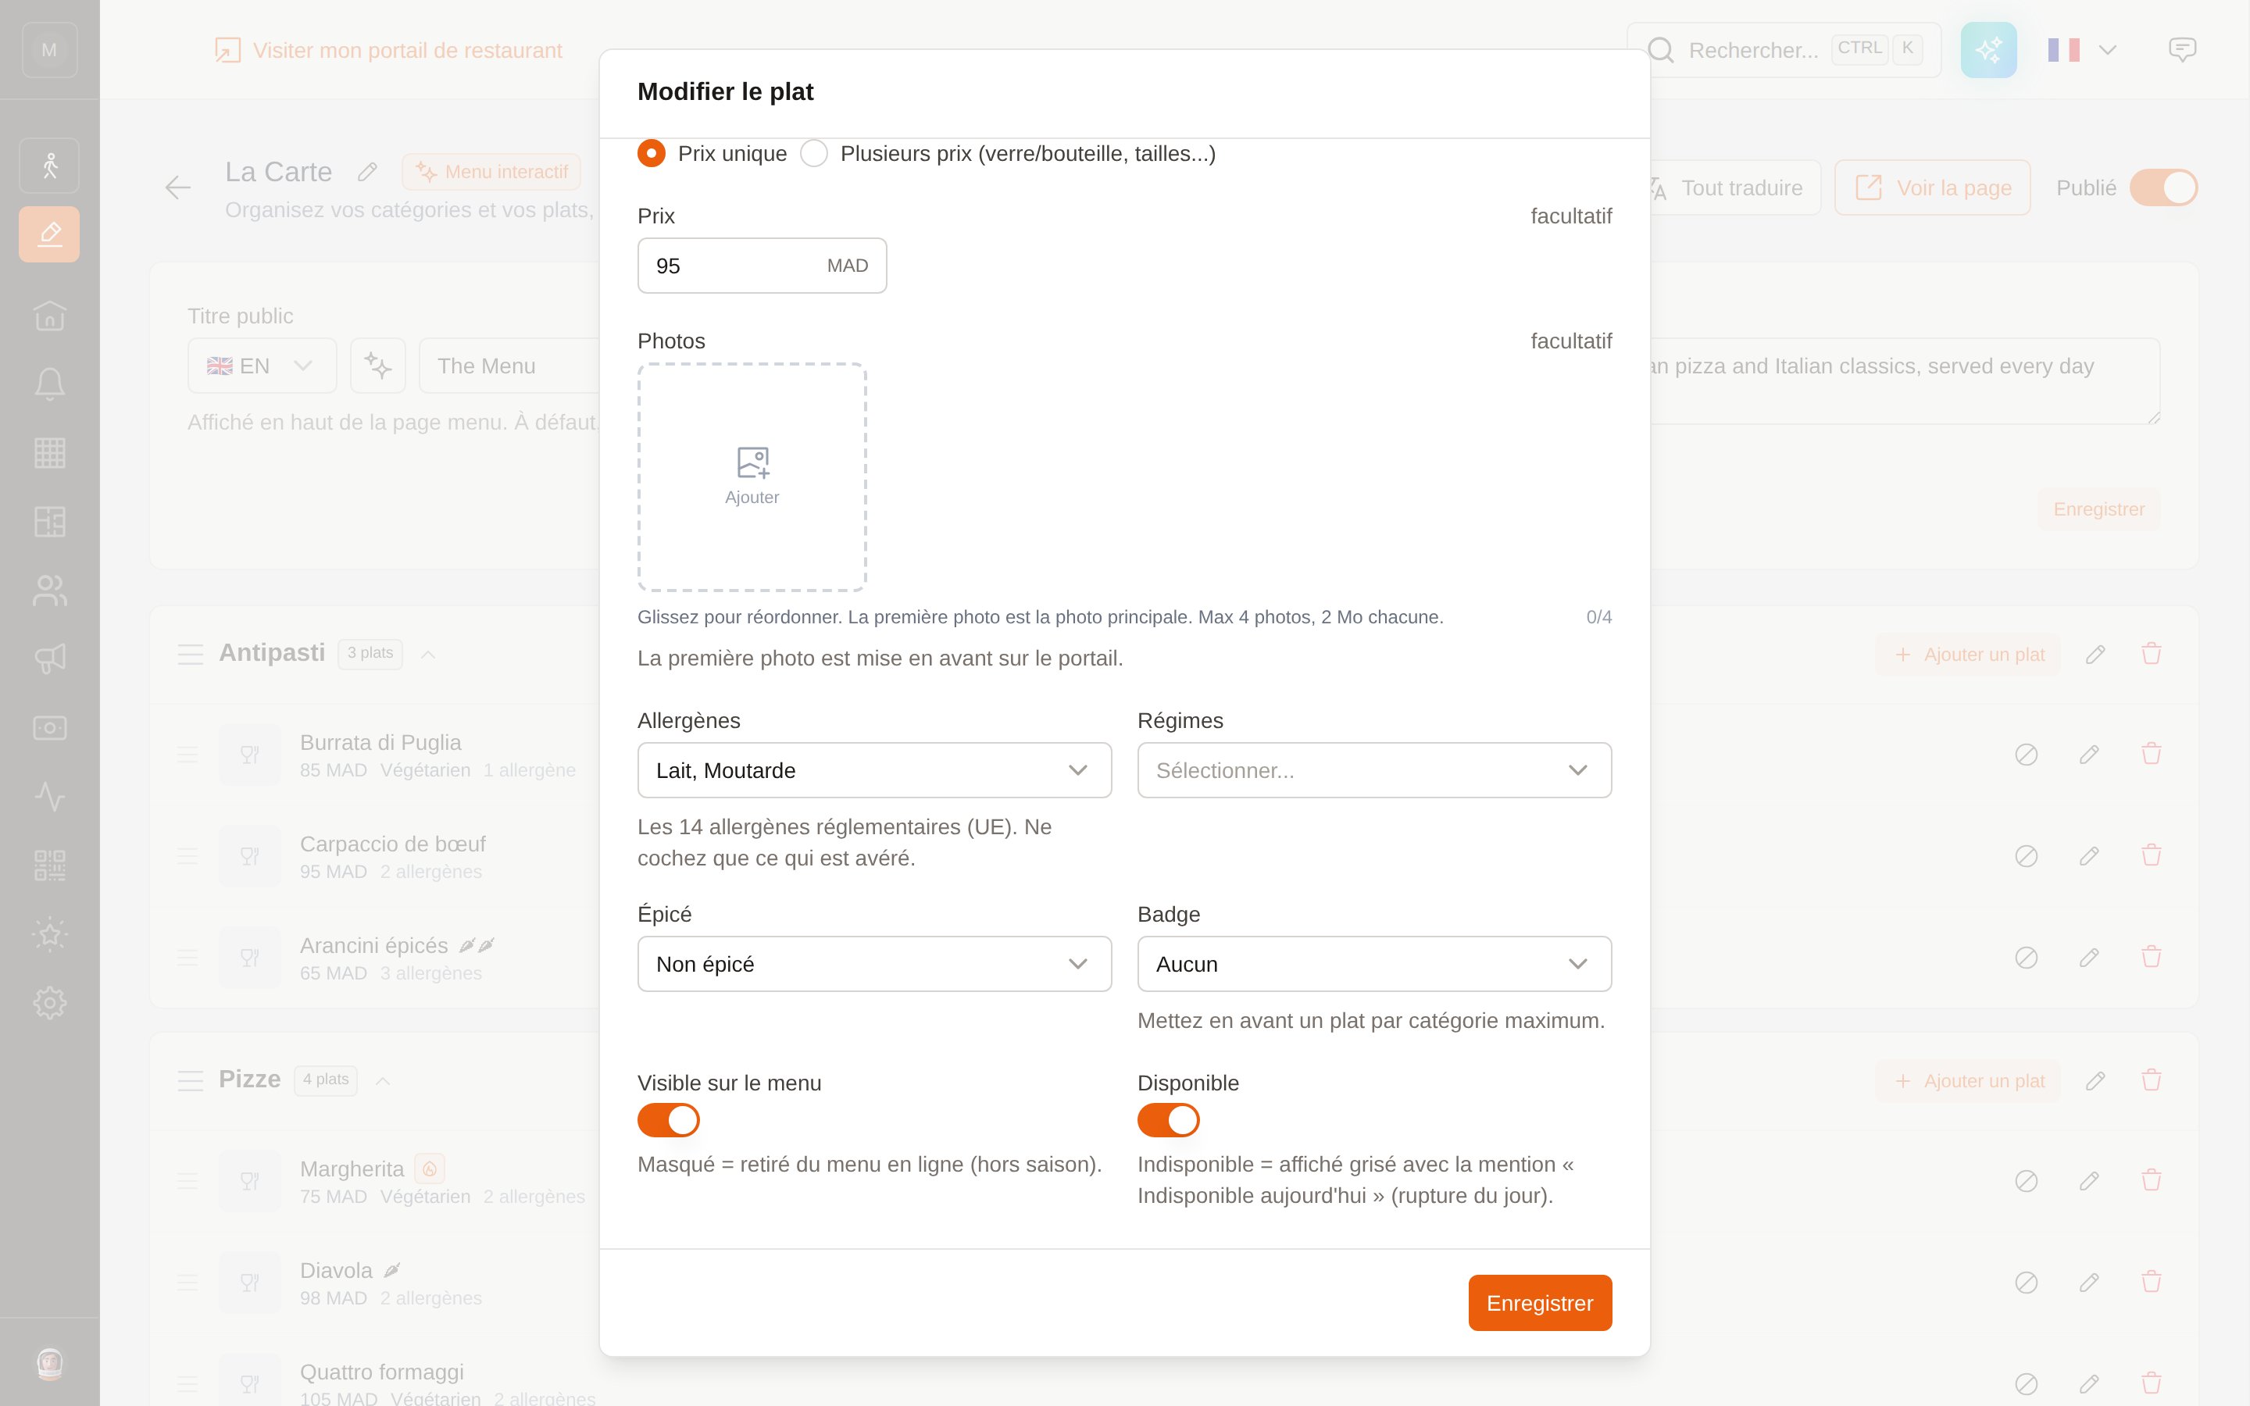Delete the Diavola dish trash icon
Viewport: 2250px width, 1406px height.
coord(2152,1281)
